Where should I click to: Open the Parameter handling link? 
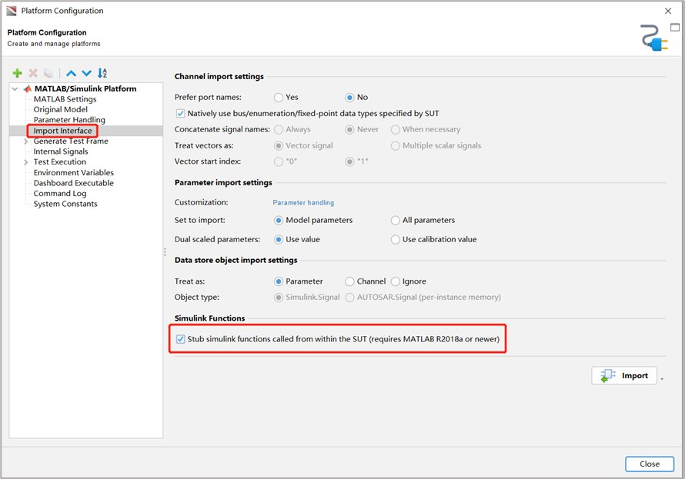pos(303,203)
